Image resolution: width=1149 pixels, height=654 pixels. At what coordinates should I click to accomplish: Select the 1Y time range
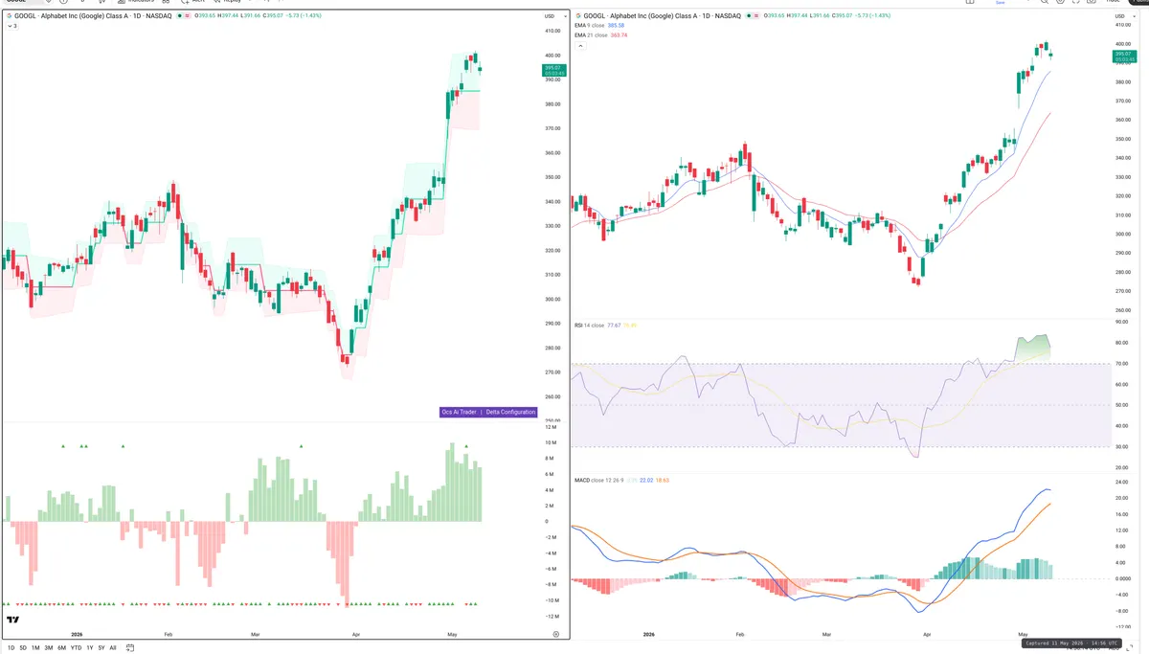90,648
